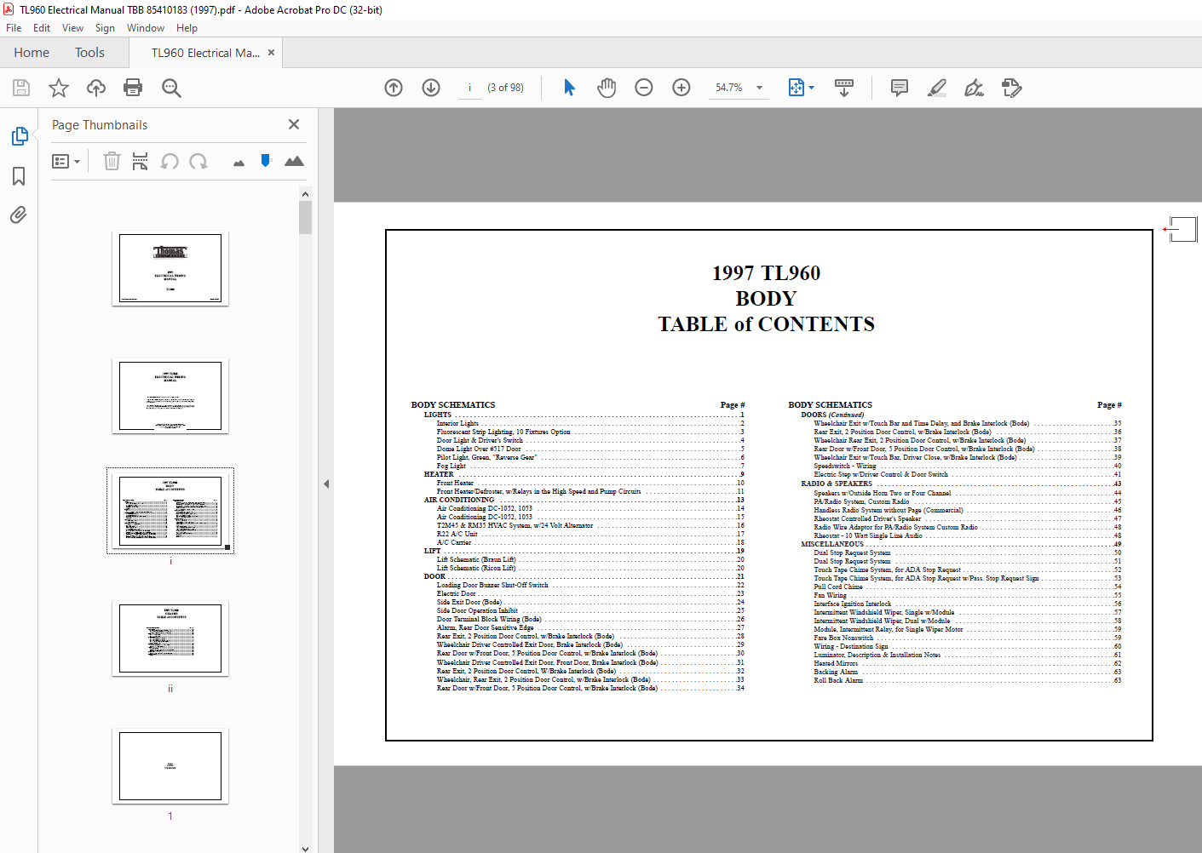The width and height of the screenshot is (1202, 853).
Task: Select the Thomas cover page thumbnail
Action: click(170, 268)
